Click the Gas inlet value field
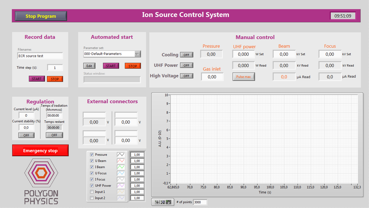 coord(212,77)
